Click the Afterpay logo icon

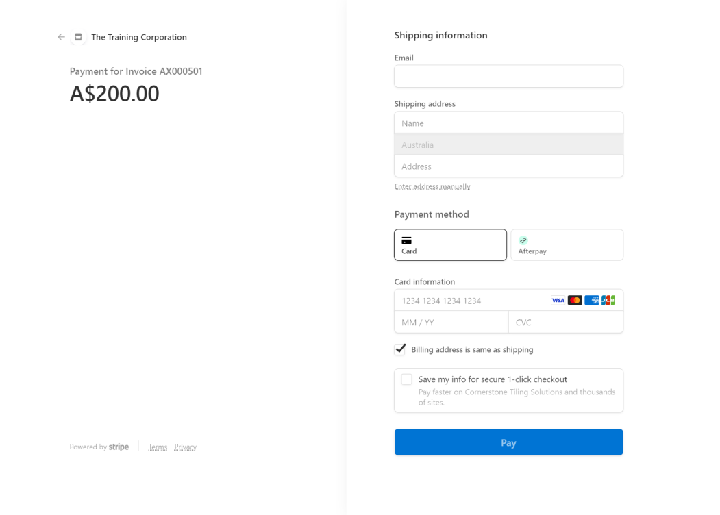[x=523, y=240]
